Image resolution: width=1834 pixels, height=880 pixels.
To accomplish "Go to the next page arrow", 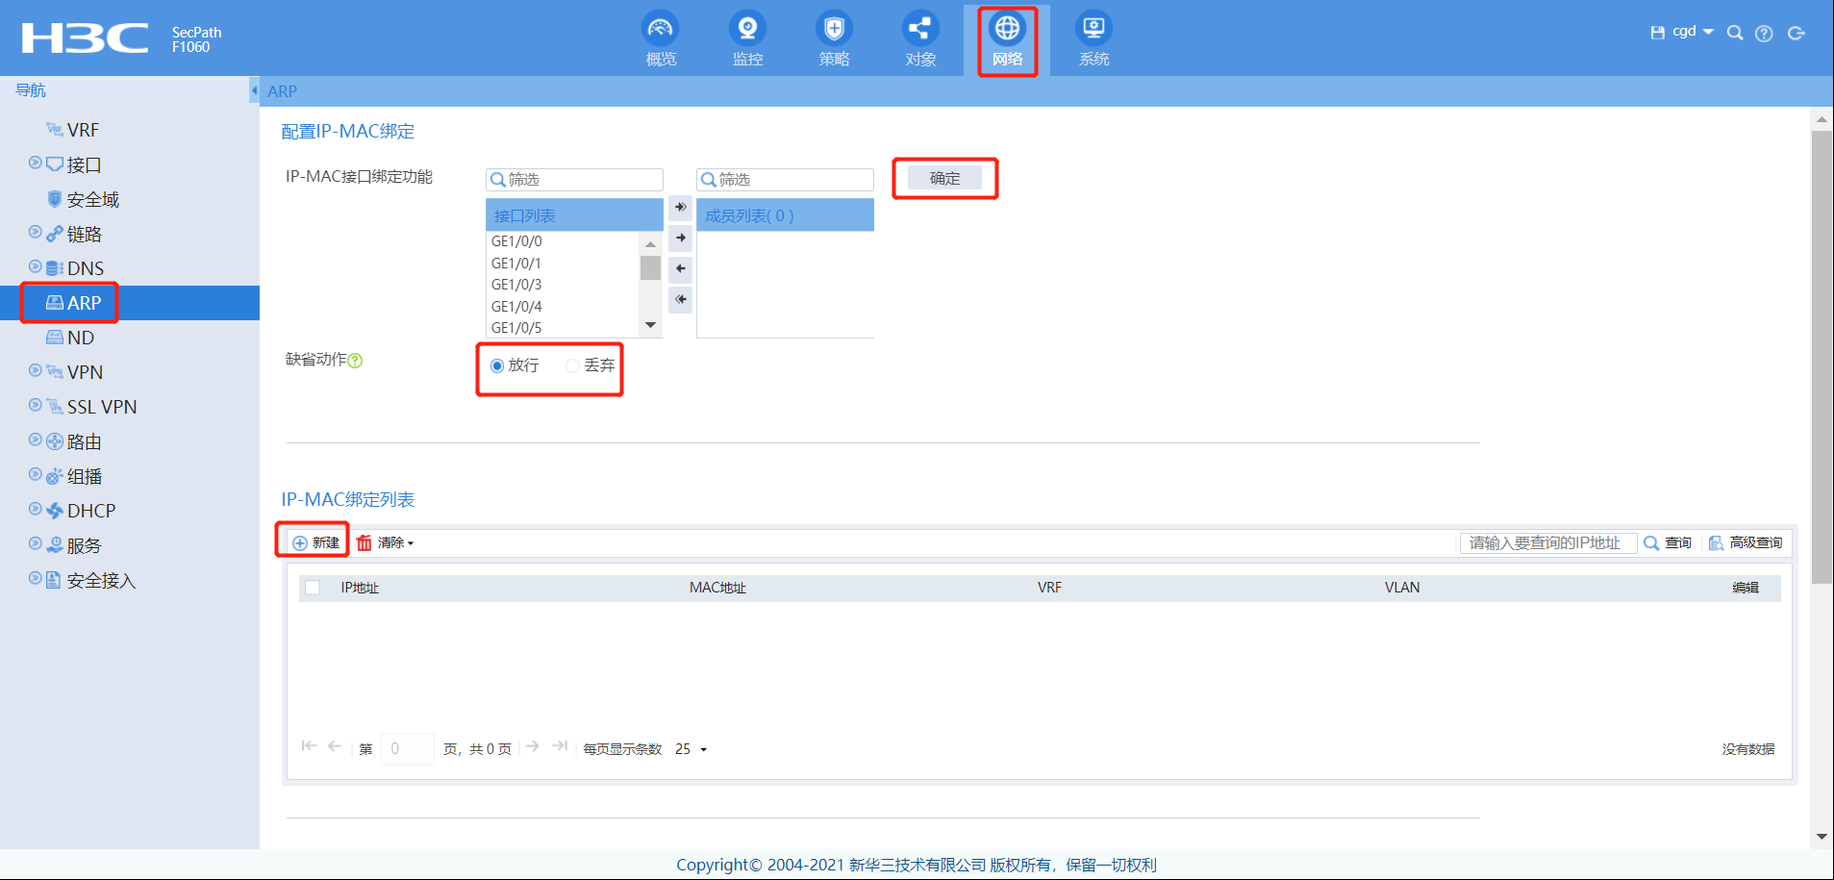I will 533,746.
